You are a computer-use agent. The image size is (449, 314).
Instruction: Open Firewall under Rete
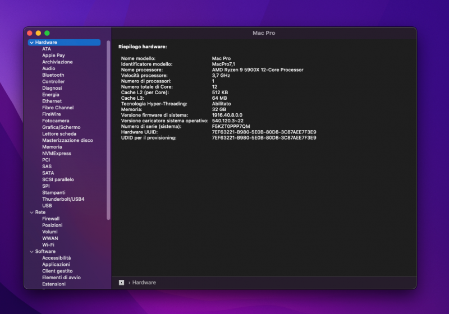pyautogui.click(x=51, y=219)
